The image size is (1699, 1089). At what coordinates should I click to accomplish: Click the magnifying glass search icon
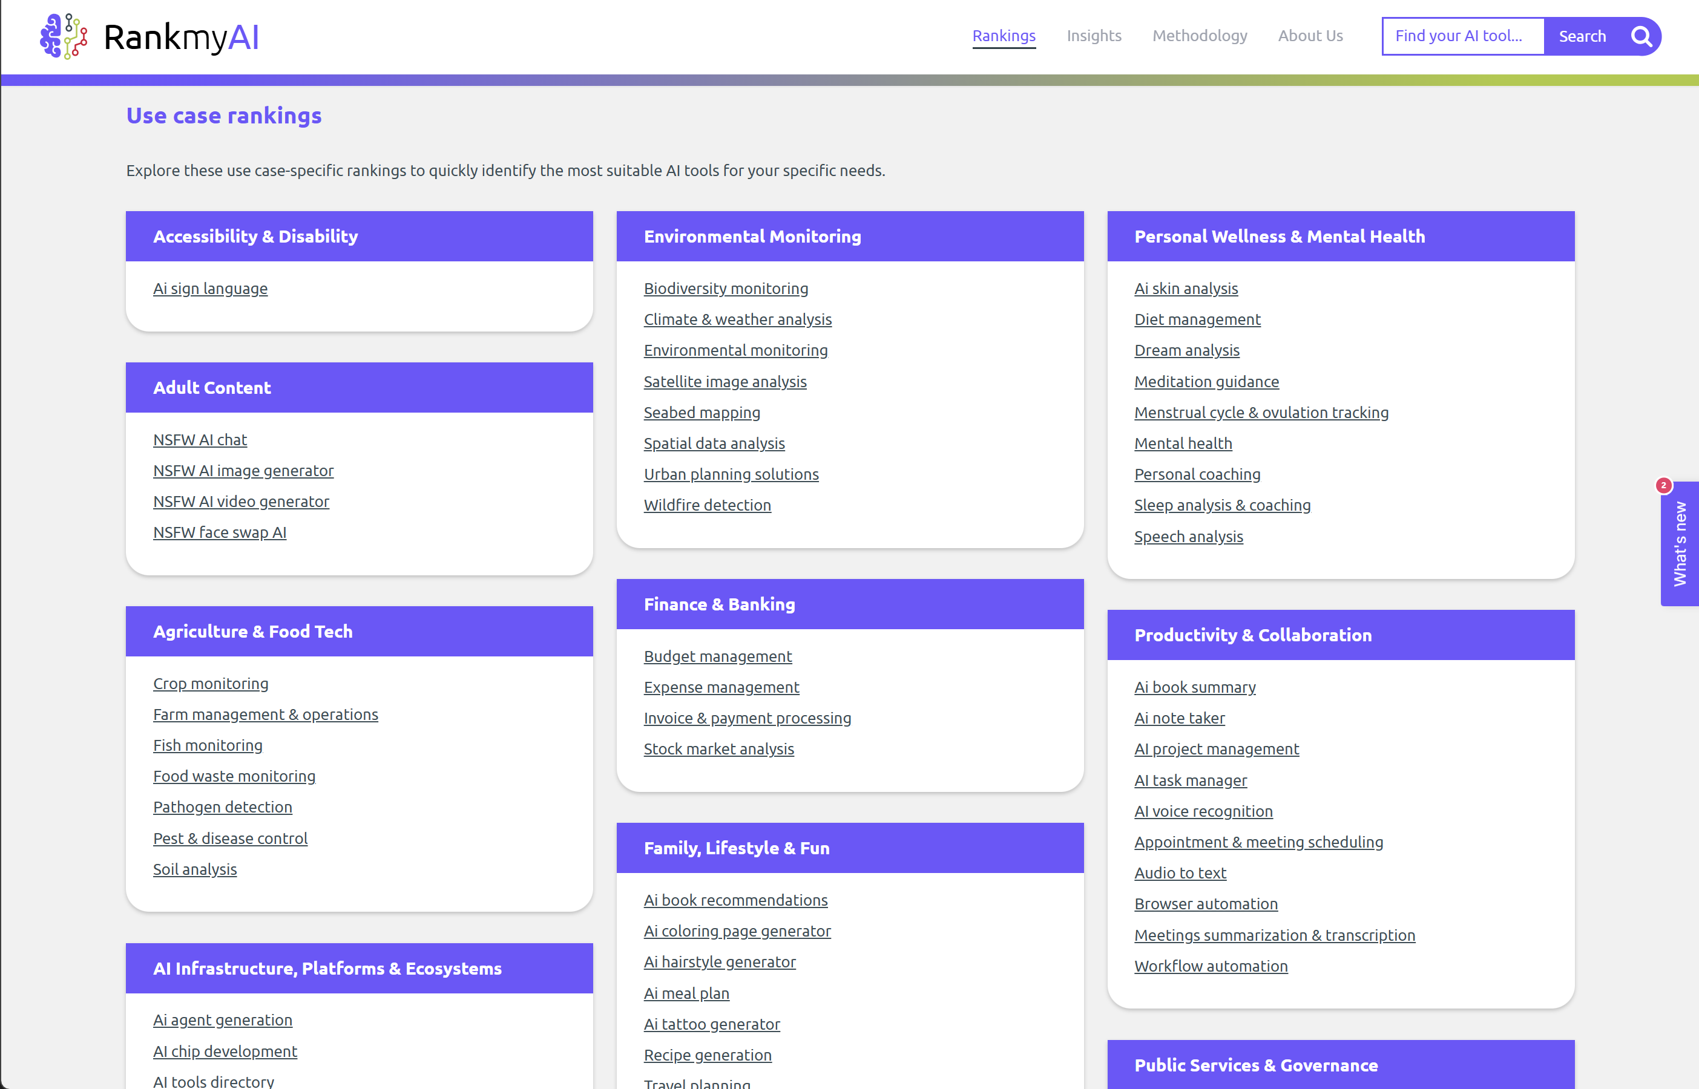[x=1641, y=36]
